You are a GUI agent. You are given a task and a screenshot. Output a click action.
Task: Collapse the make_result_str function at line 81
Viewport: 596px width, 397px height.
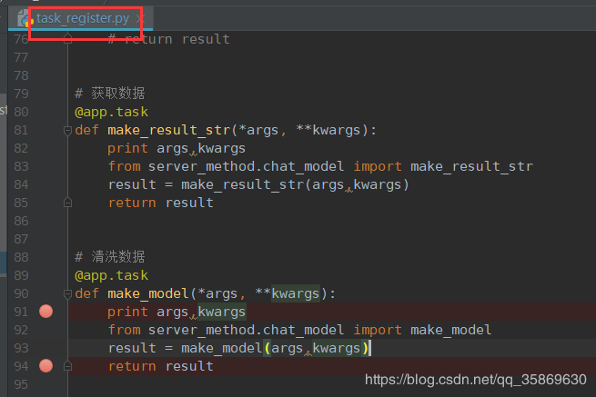tap(67, 131)
